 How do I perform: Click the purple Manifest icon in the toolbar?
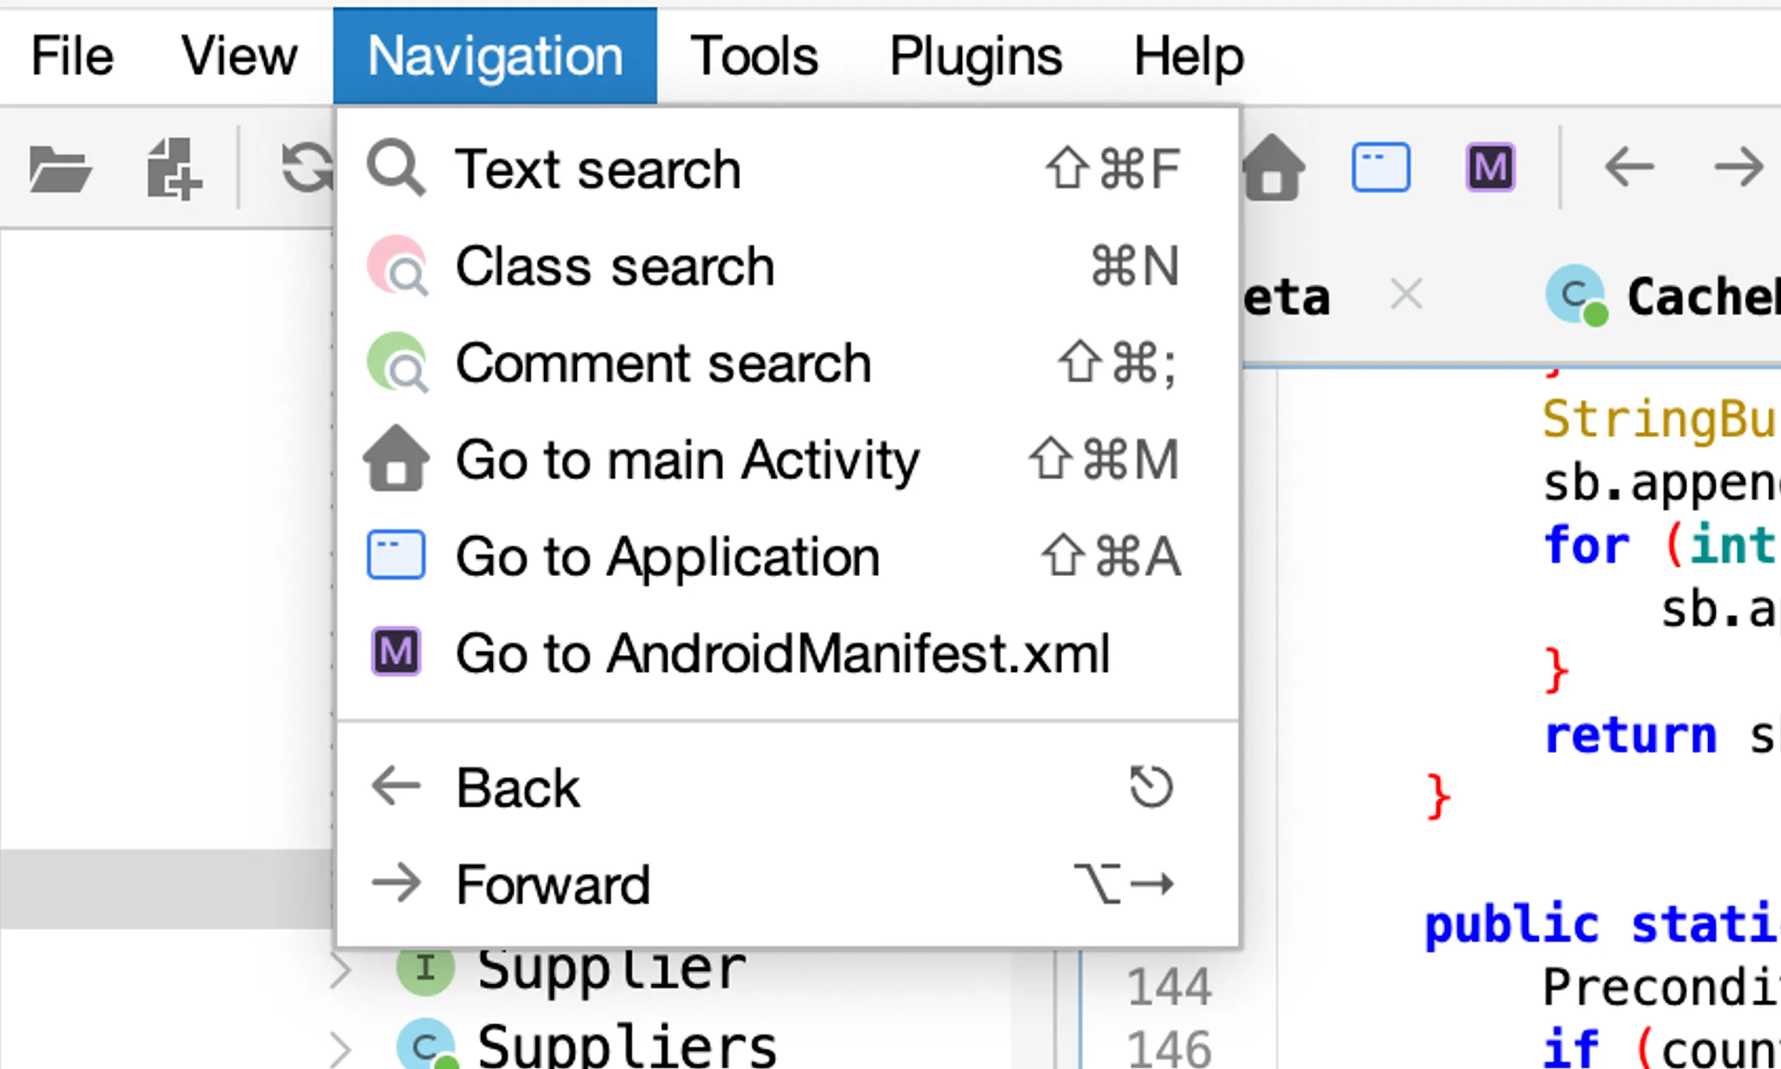pyautogui.click(x=1490, y=168)
